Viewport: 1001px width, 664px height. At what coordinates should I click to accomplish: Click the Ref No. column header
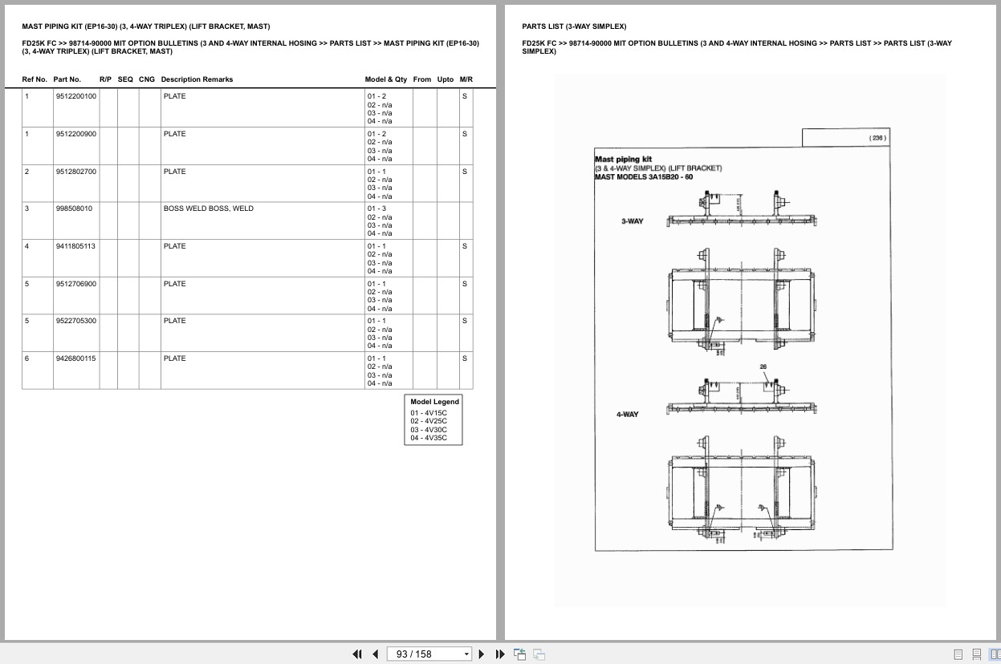pos(35,79)
